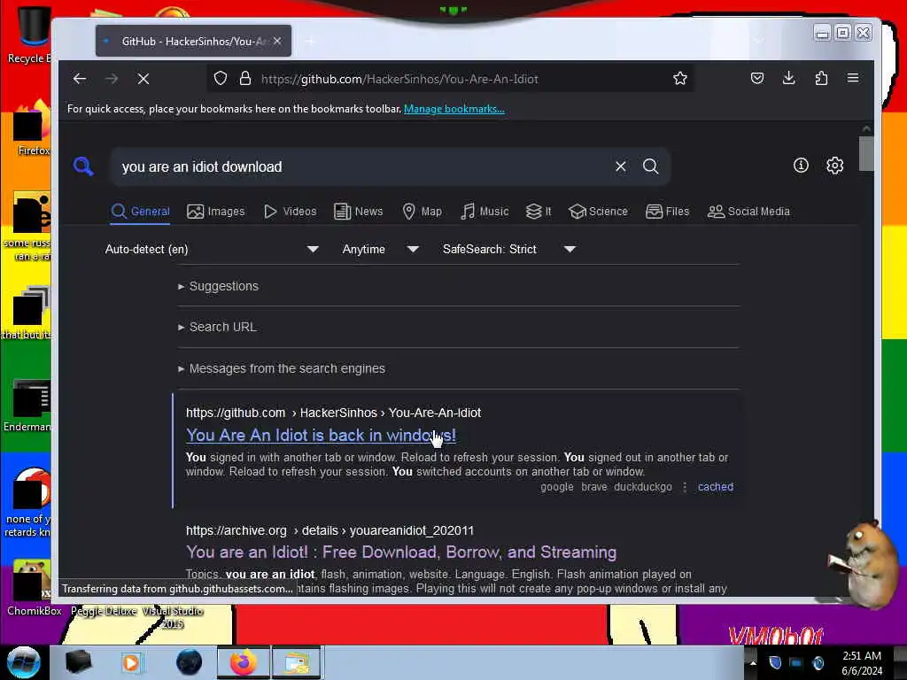This screenshot has width=907, height=680.
Task: Expand Messages from the search engines
Action: point(282,369)
